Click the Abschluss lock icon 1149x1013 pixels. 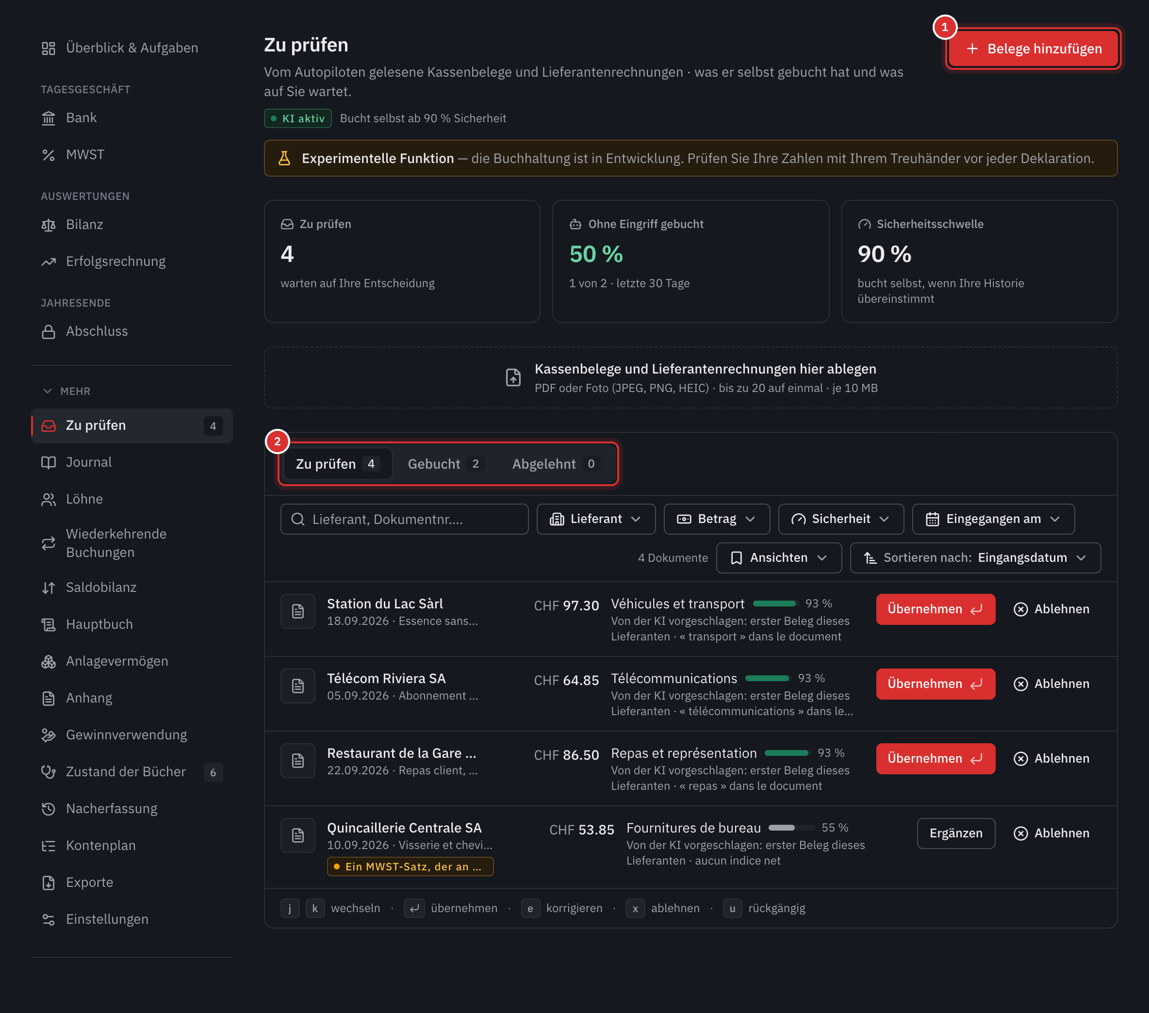49,332
